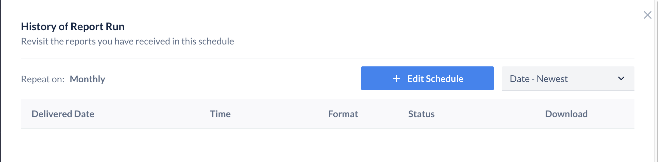Screen dimensions: 658x162
Task: Select the Format column header
Action: pos(343,114)
